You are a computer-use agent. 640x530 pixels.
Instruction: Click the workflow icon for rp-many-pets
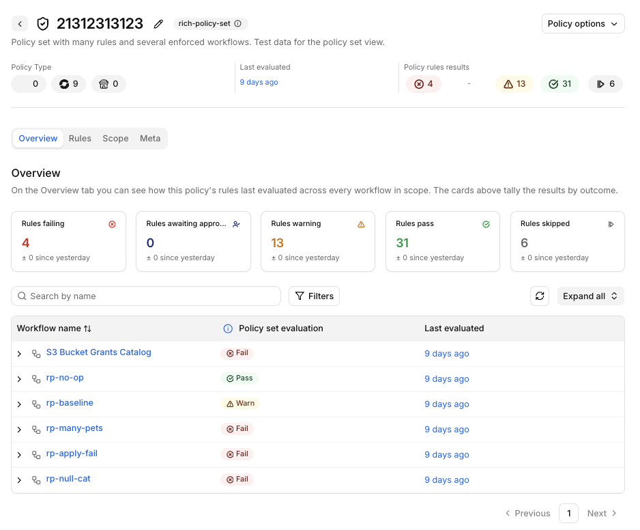(36, 430)
